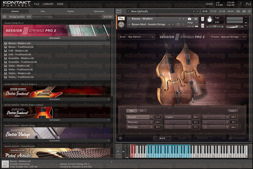Viewport: 253px width, 169px height.
Task: Expand the Sustain articulation dropdown
Action: [151, 117]
